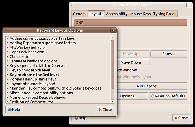Screen dimensions: 195x127
Task: Expand the Alt/Win key behavior arrow
Action: point(7,47)
